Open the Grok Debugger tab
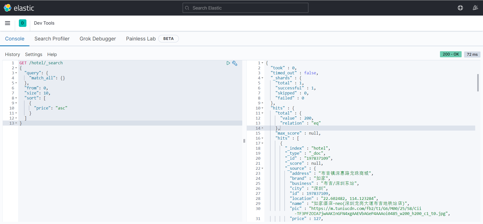This screenshot has height=224, width=483. pos(98,39)
